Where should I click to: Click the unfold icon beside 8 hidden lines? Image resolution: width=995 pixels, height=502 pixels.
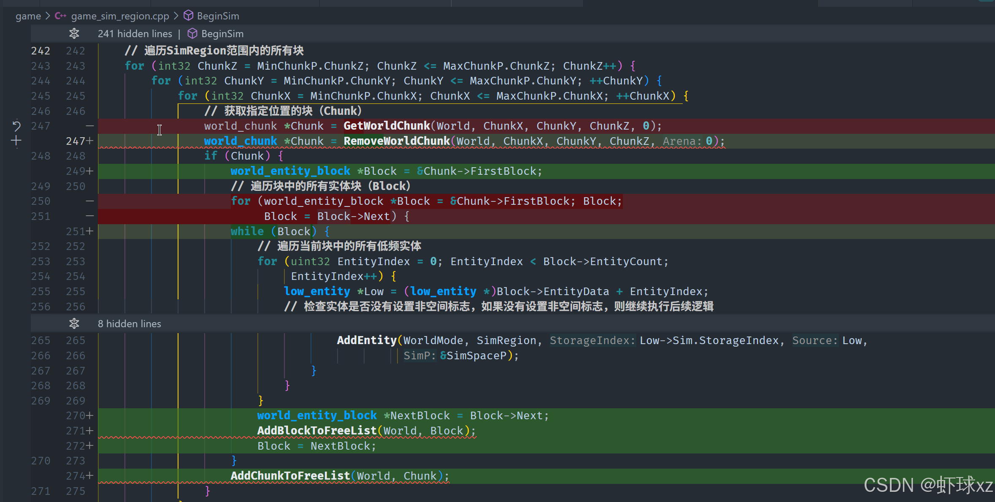point(74,324)
